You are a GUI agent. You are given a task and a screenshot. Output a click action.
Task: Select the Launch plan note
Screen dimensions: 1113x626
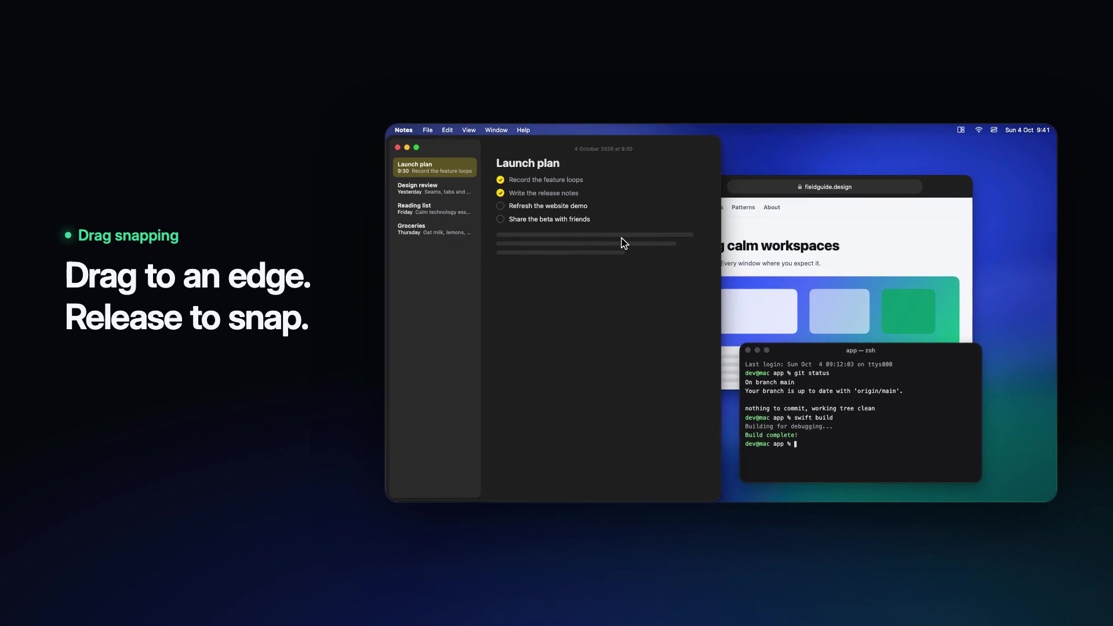pos(435,168)
